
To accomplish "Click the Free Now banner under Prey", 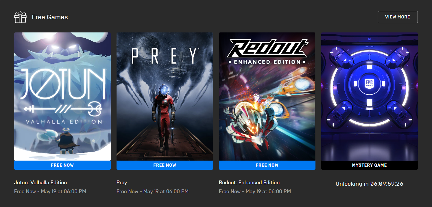I will pyautogui.click(x=165, y=165).
